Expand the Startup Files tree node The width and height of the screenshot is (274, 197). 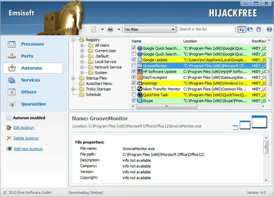click(73, 78)
